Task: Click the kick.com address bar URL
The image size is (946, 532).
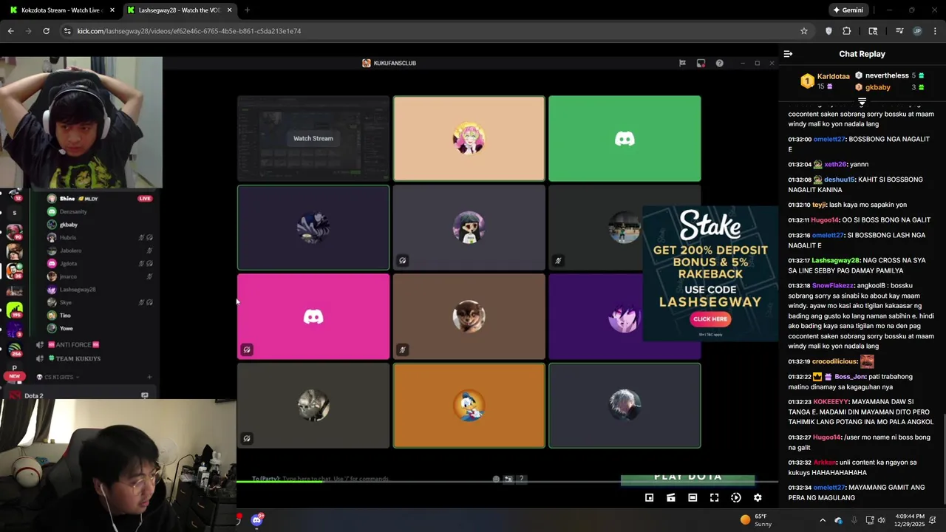Action: 189,31
